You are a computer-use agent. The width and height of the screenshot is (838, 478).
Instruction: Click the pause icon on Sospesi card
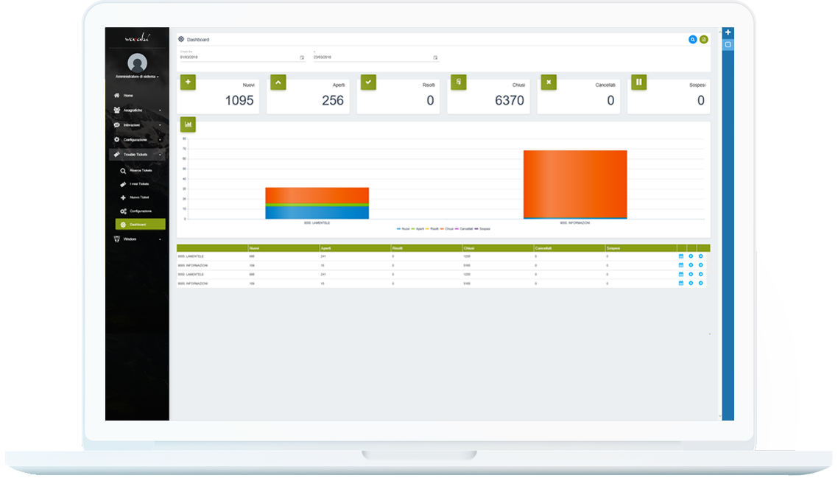click(x=638, y=82)
